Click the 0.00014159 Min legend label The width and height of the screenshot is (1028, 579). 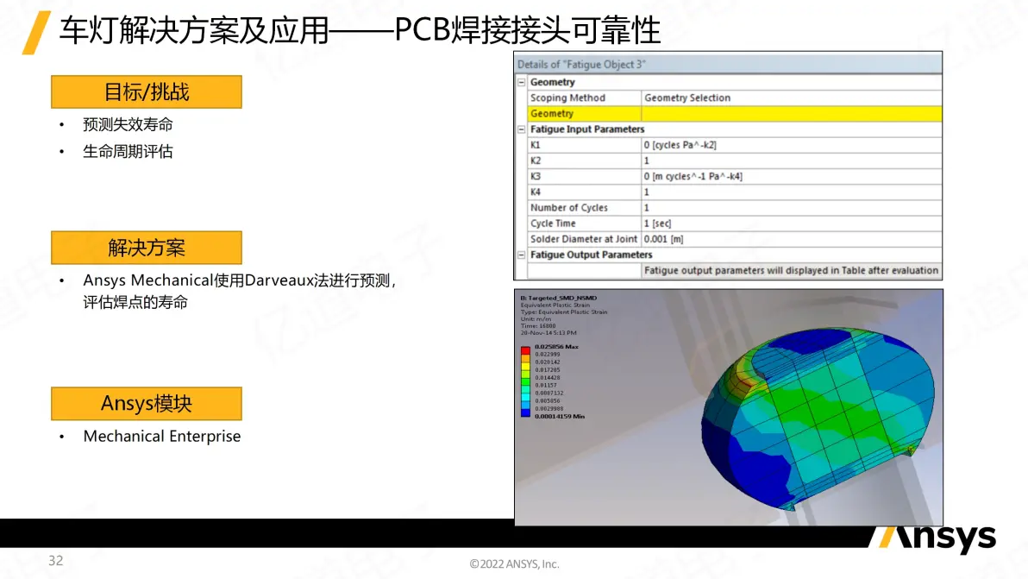559,417
